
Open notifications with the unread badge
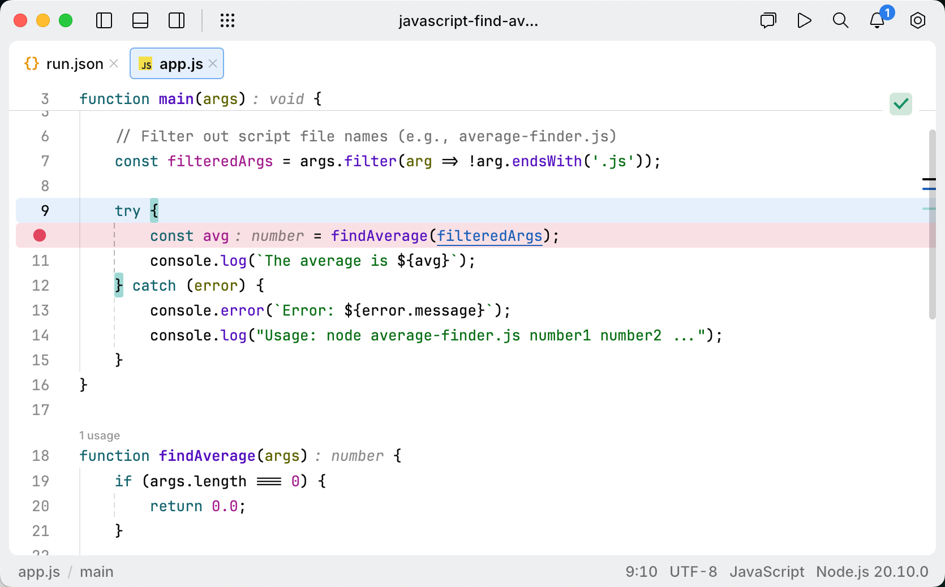coord(877,20)
